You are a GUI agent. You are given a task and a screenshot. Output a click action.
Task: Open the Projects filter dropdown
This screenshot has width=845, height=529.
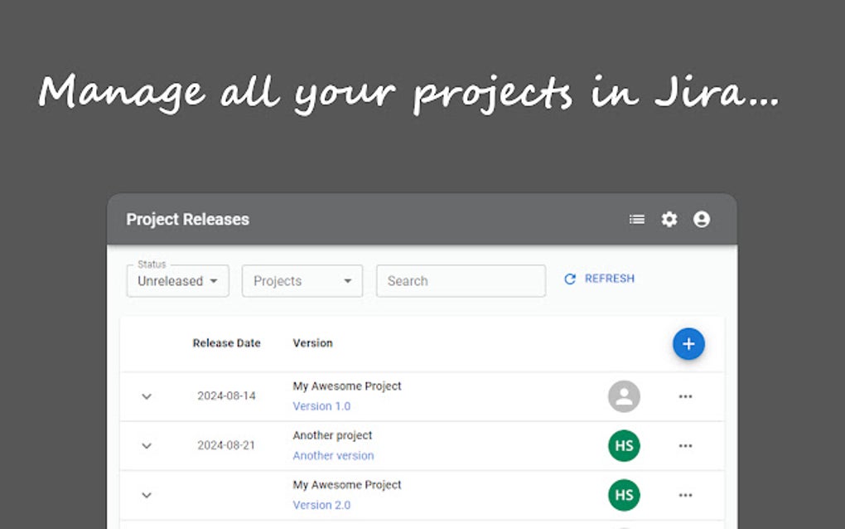point(302,280)
